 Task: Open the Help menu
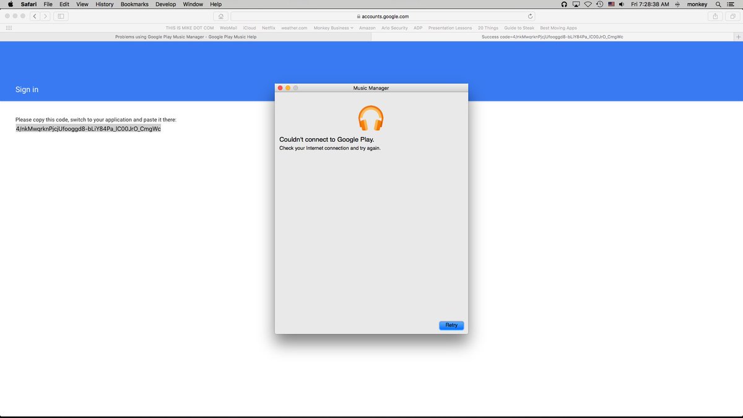(215, 4)
